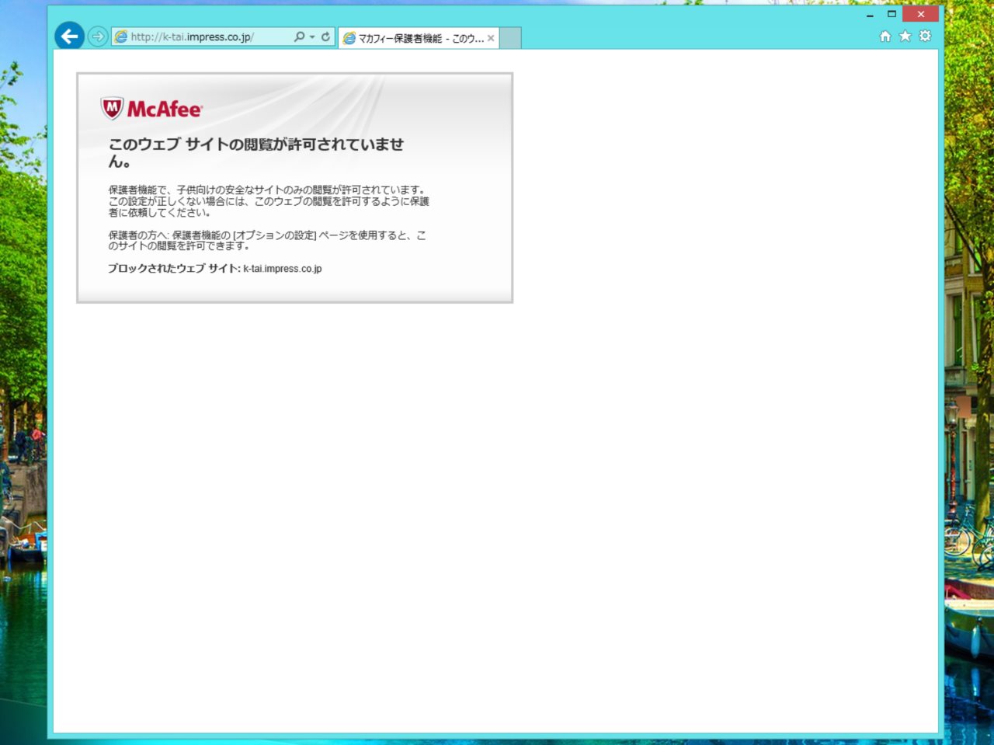The height and width of the screenshot is (745, 994).
Task: Click the greyed forward arrow button
Action: (x=98, y=37)
